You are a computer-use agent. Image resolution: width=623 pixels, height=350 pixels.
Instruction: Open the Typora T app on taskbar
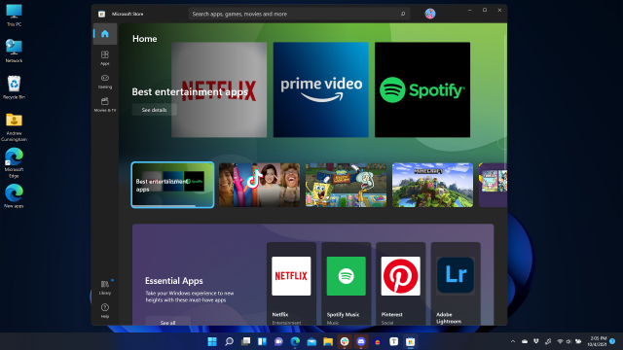[393, 341]
